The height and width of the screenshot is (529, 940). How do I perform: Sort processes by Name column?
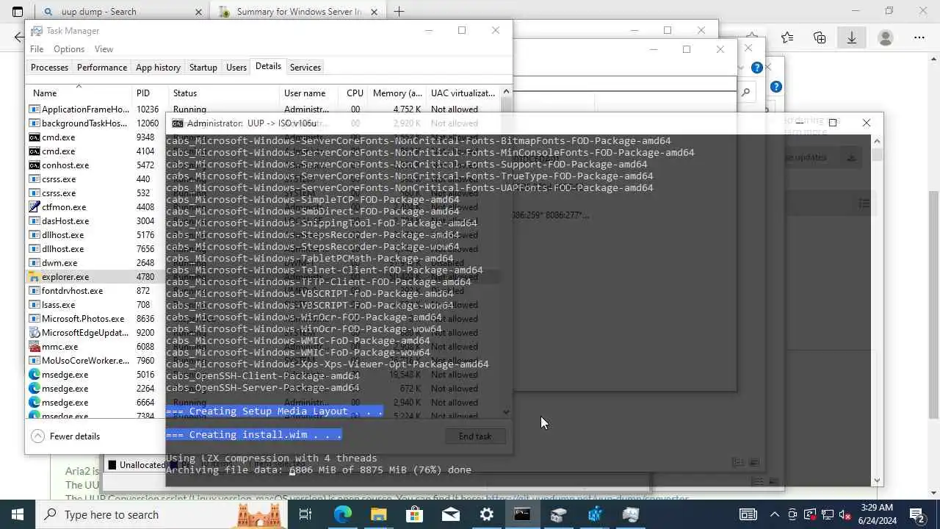pos(79,93)
